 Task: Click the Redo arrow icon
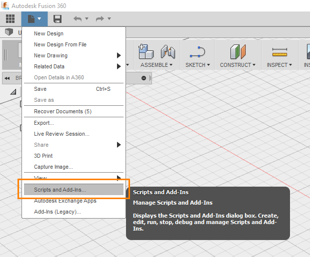(100, 19)
